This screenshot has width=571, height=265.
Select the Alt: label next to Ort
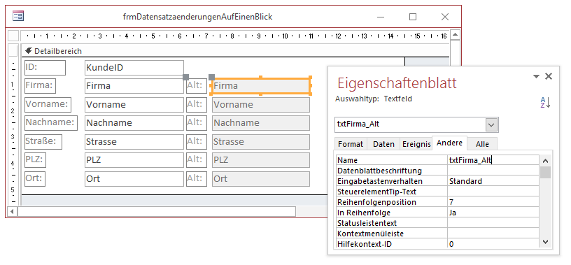pyautogui.click(x=197, y=179)
